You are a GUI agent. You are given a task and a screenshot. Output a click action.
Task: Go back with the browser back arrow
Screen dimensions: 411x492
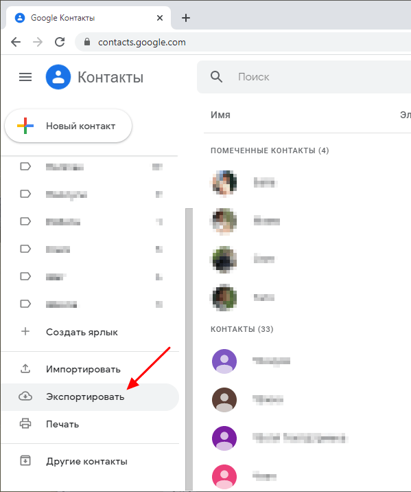click(16, 42)
